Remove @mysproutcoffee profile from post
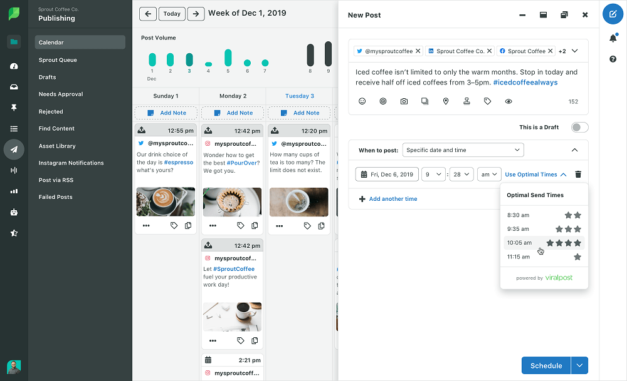The height and width of the screenshot is (381, 627). coord(418,51)
